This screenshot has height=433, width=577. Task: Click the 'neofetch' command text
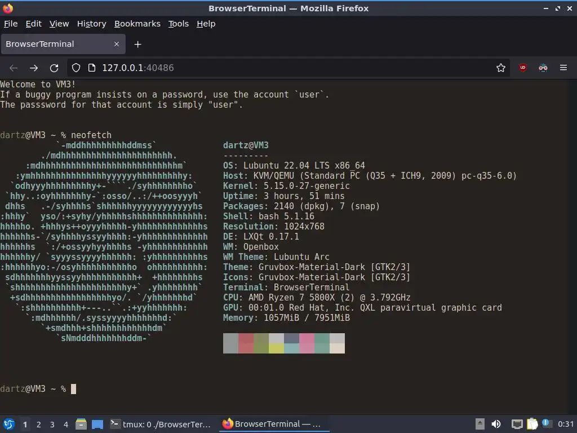pyautogui.click(x=91, y=135)
